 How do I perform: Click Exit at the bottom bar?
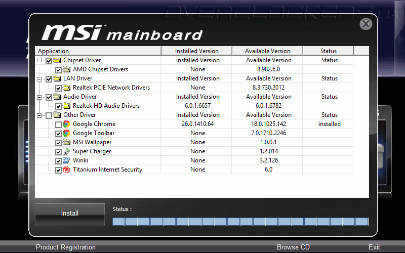[374, 247]
